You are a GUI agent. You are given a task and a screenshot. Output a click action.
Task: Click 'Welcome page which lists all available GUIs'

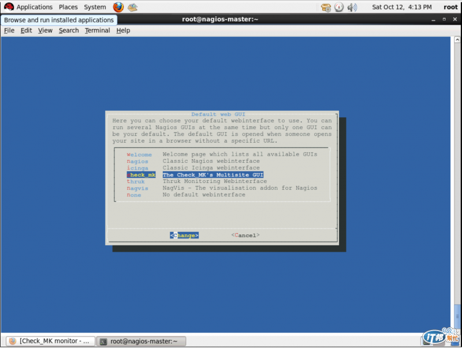pos(240,154)
